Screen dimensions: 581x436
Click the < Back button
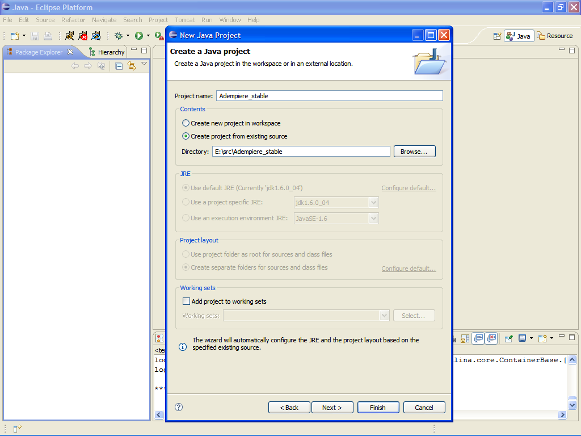[289, 408]
